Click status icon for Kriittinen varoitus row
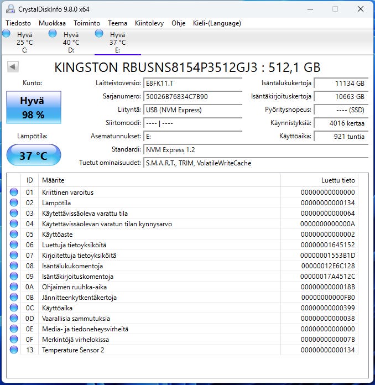Screen dimensions: 375x385 [x=14, y=192]
